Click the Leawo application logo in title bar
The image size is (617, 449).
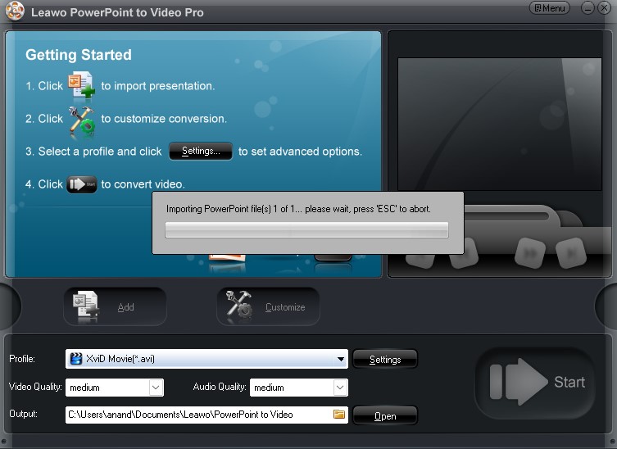point(15,12)
